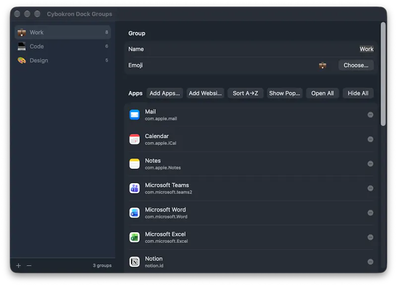Click the Mail app icon

point(134,115)
